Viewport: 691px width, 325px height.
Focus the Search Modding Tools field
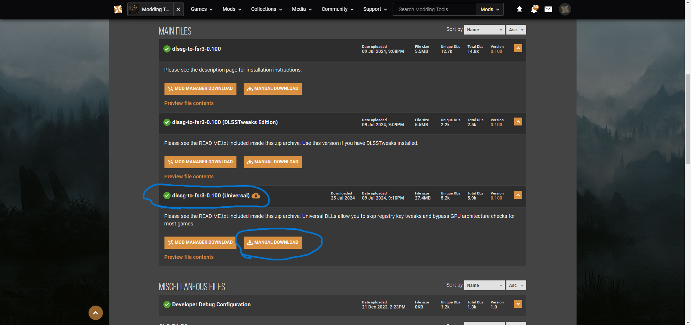pos(434,9)
